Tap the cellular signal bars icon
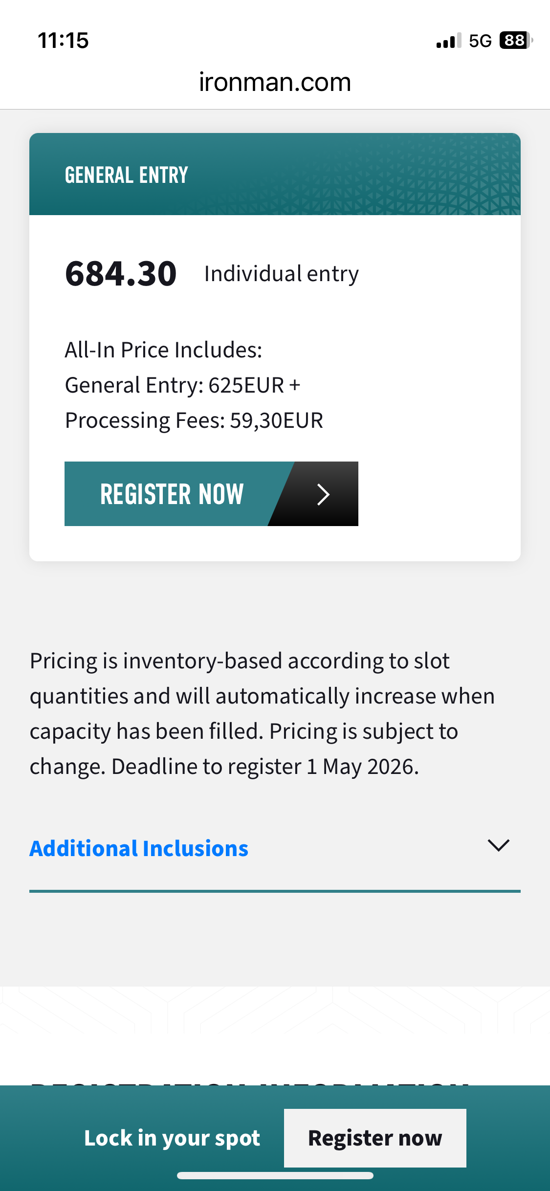The height and width of the screenshot is (1191, 550). [x=448, y=41]
